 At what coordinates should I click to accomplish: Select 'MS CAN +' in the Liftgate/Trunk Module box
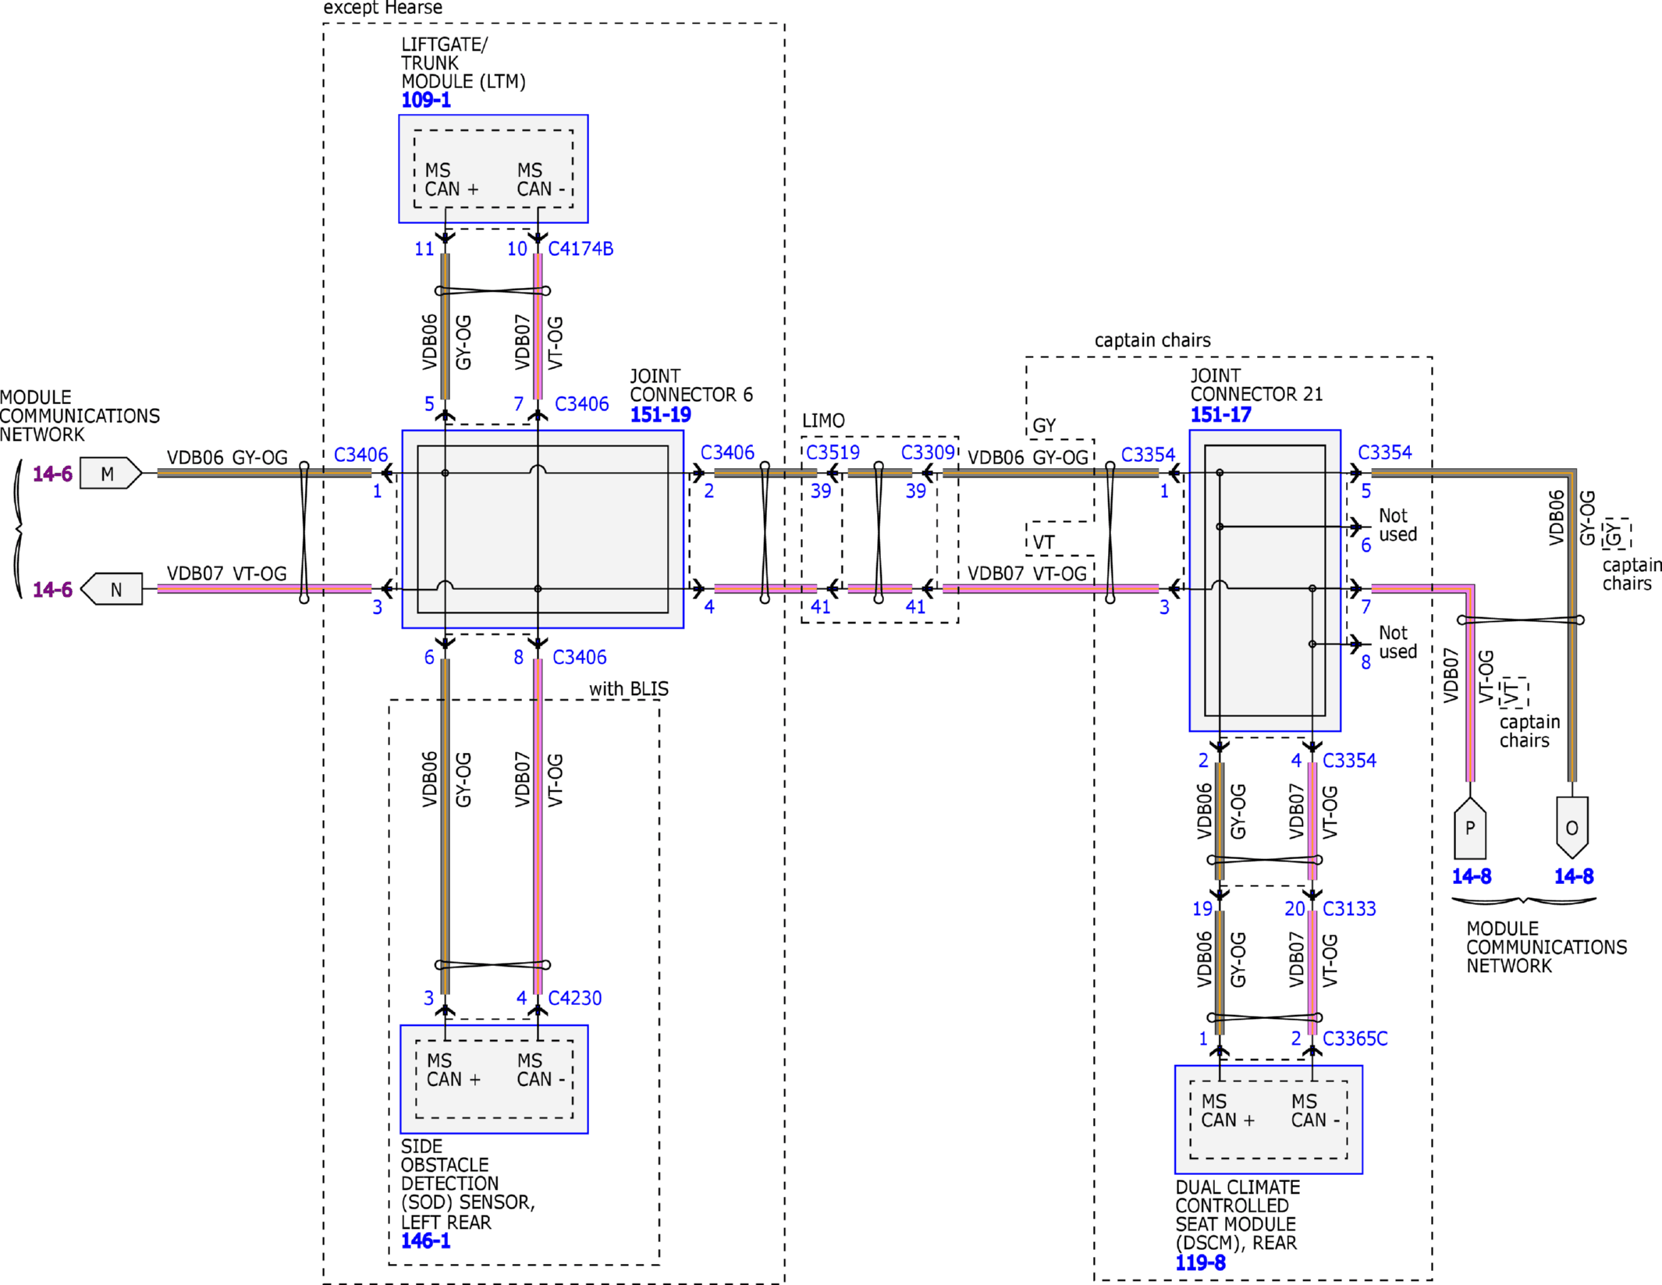(x=452, y=179)
